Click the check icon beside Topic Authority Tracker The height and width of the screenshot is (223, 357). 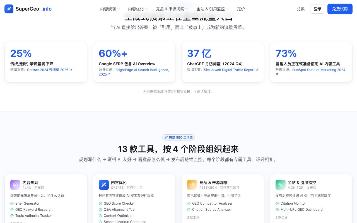pyautogui.click(x=12, y=216)
